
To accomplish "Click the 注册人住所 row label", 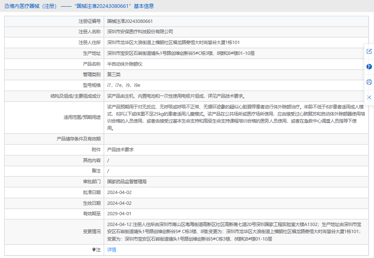I will click(90, 43).
